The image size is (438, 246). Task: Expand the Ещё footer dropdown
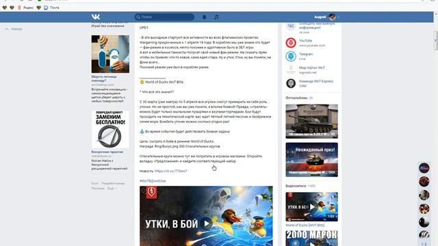(112, 189)
